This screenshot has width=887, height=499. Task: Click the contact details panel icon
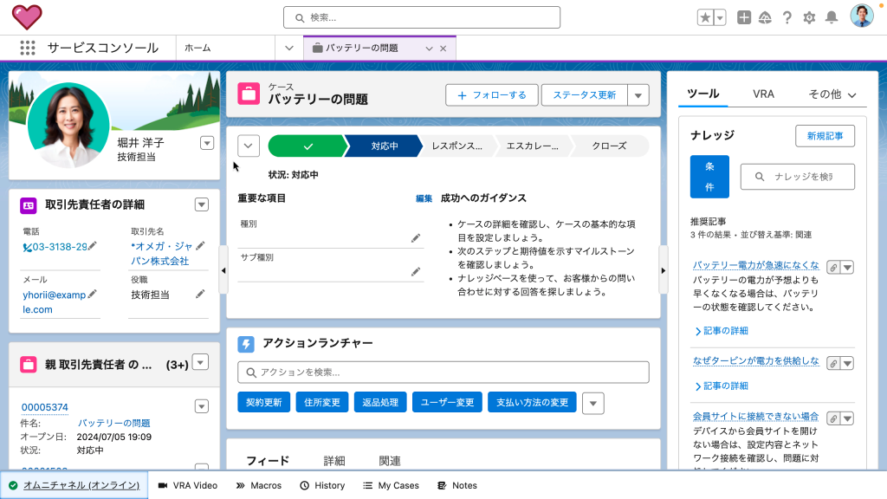29,204
